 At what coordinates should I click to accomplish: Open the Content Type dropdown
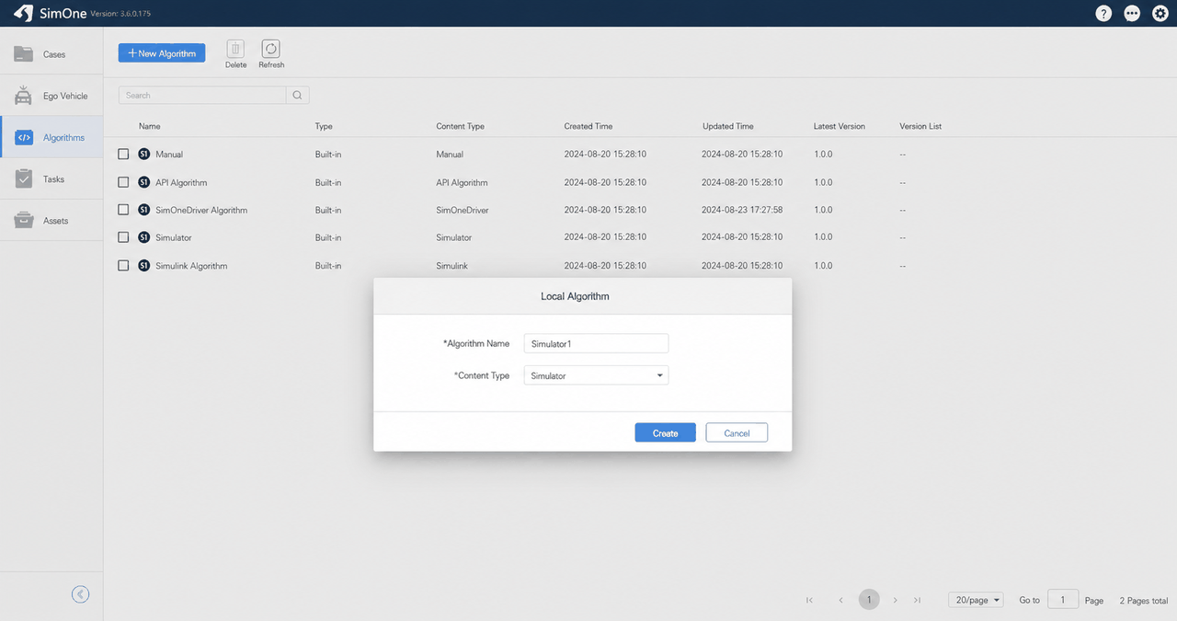596,375
